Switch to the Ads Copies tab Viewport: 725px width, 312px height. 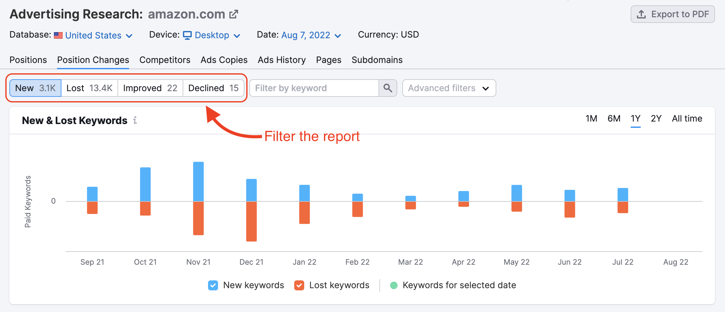pos(224,60)
